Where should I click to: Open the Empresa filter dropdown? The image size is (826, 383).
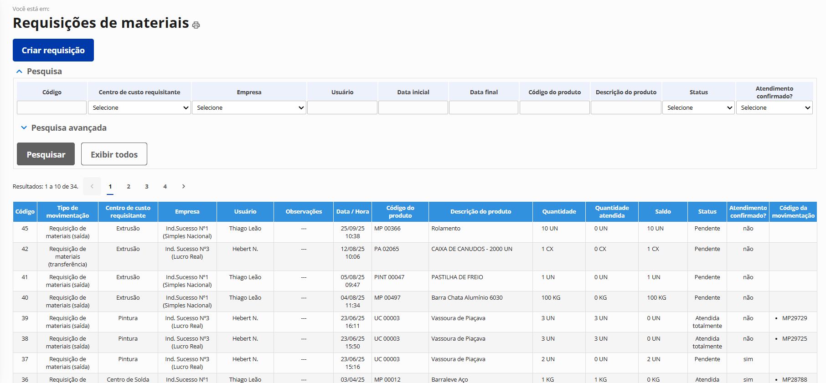pyautogui.click(x=249, y=108)
